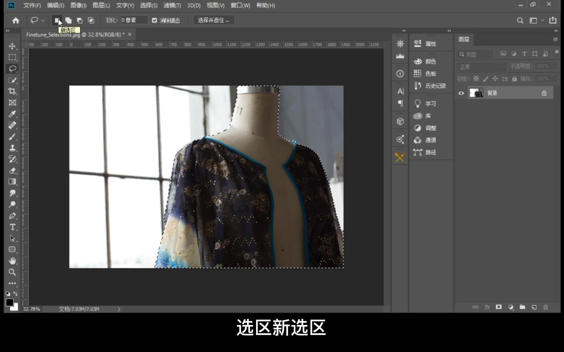564x352 pixels.
Task: Select the Move tool
Action: click(12, 46)
